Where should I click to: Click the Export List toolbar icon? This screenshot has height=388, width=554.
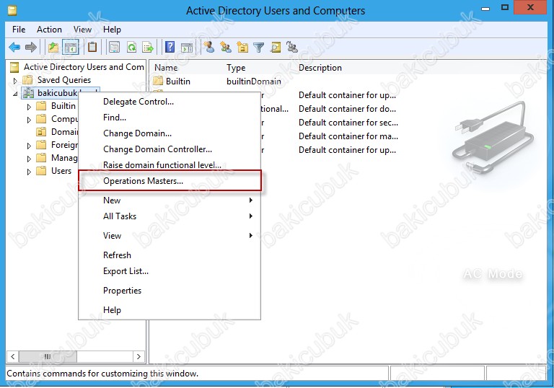click(x=148, y=47)
